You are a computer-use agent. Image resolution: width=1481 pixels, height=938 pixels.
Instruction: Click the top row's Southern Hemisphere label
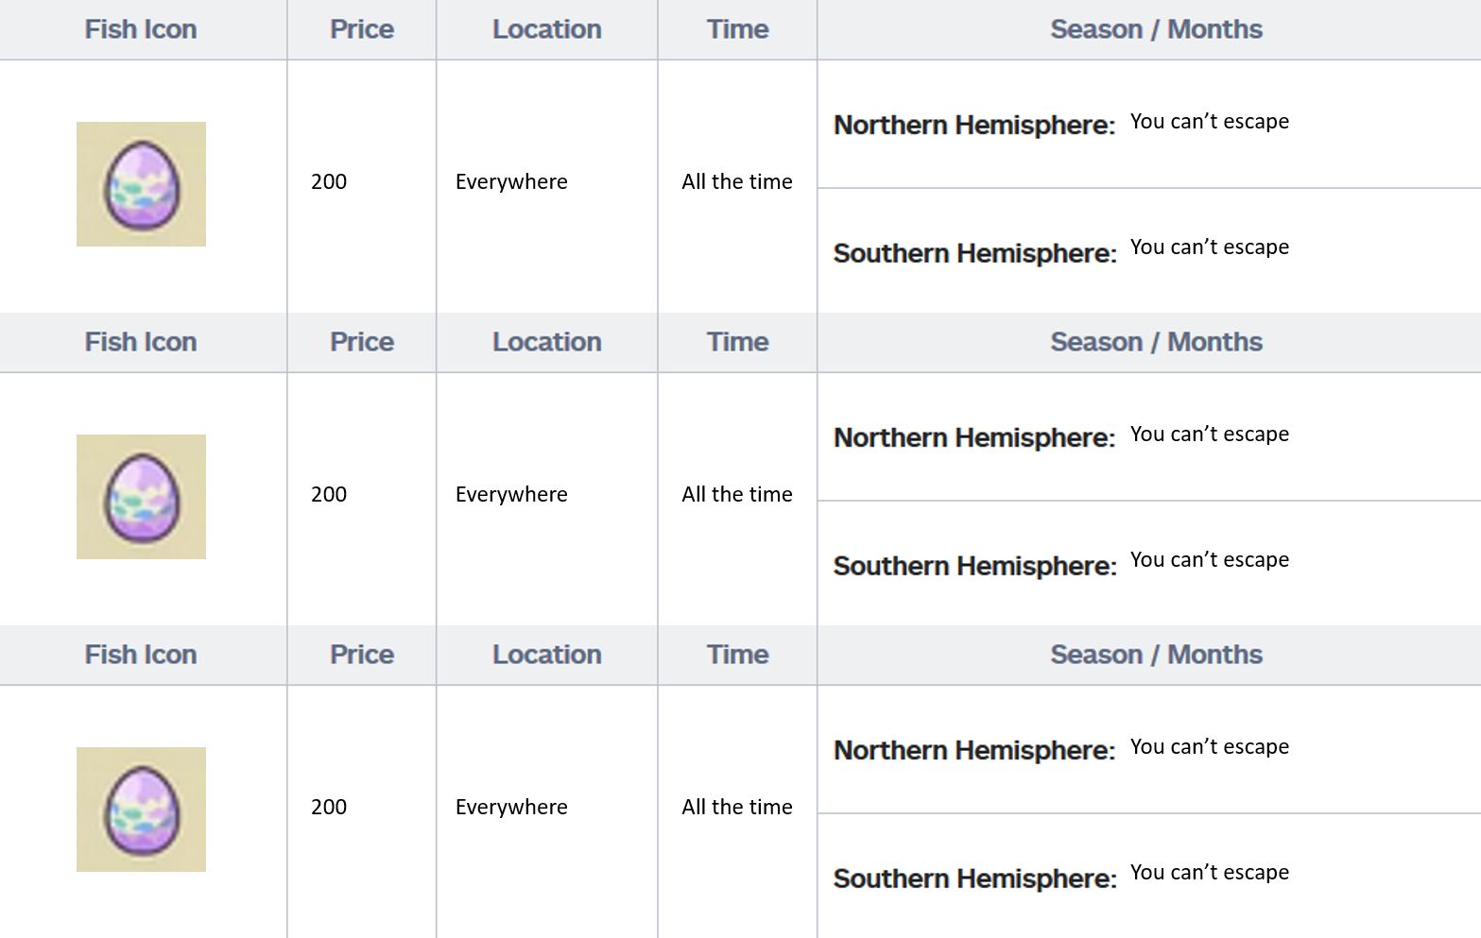click(975, 253)
